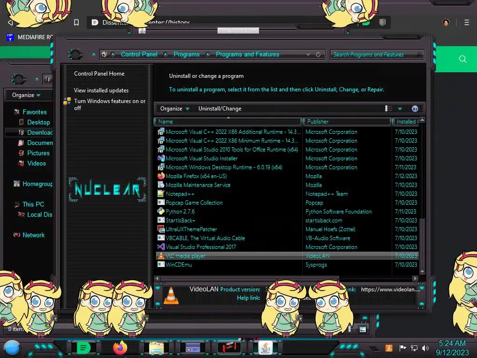Open the videolan support link
The width and height of the screenshot is (477, 358).
390,289
